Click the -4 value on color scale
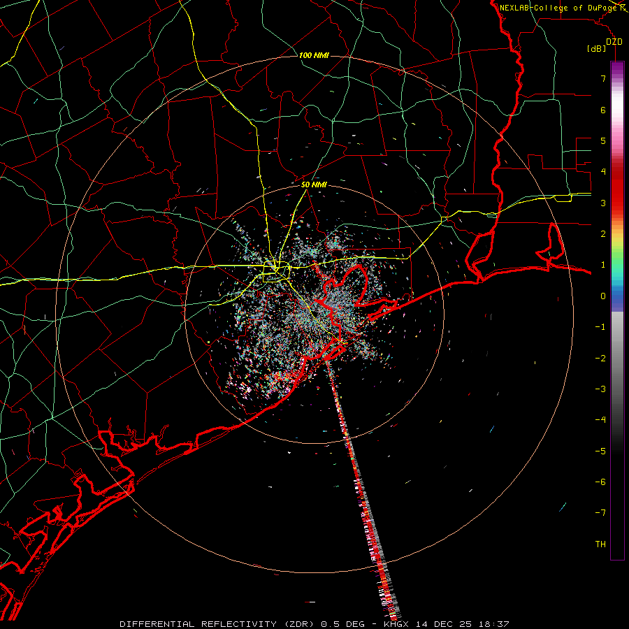The width and height of the screenshot is (629, 629). 600,420
